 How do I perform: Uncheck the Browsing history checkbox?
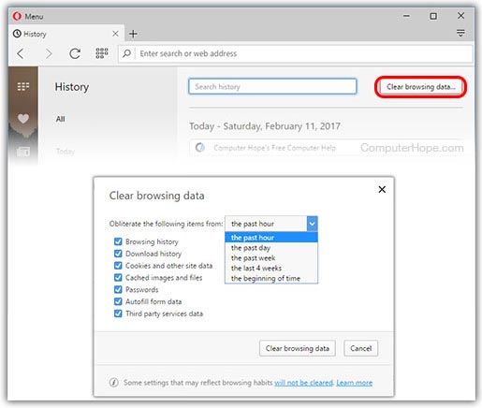coord(118,241)
